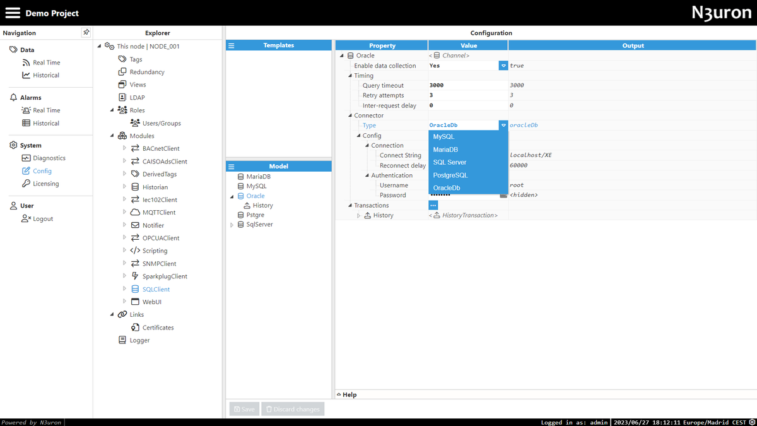Click the Views icon in Explorer
Image resolution: width=757 pixels, height=426 pixels.
tap(122, 85)
